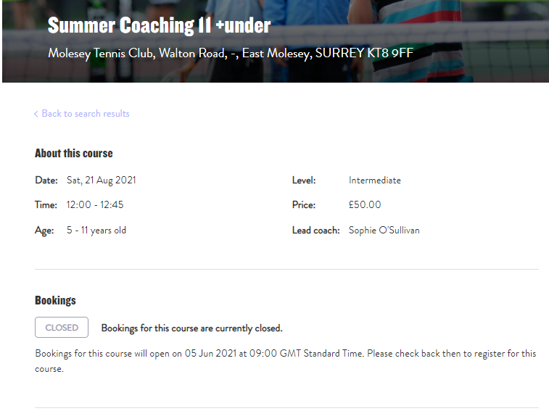Click the back chevron arrow icon

36,114
